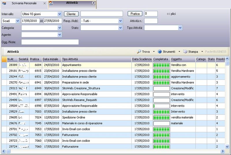The height and width of the screenshot is (155, 231).
Task: Select row selector of activity 28389
Action: tap(4, 65)
